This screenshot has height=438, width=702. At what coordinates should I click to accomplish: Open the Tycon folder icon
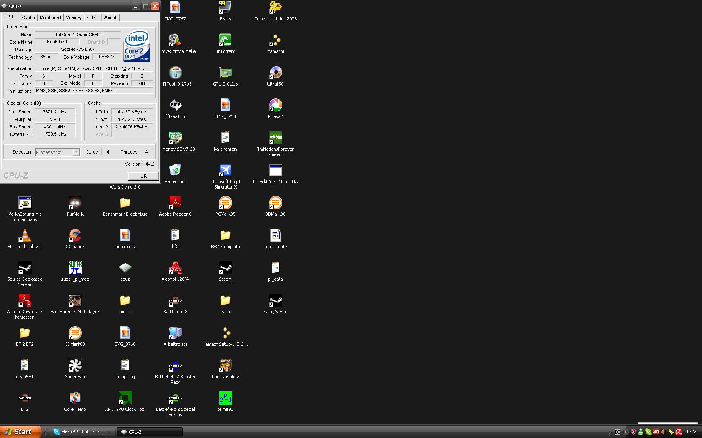[225, 304]
